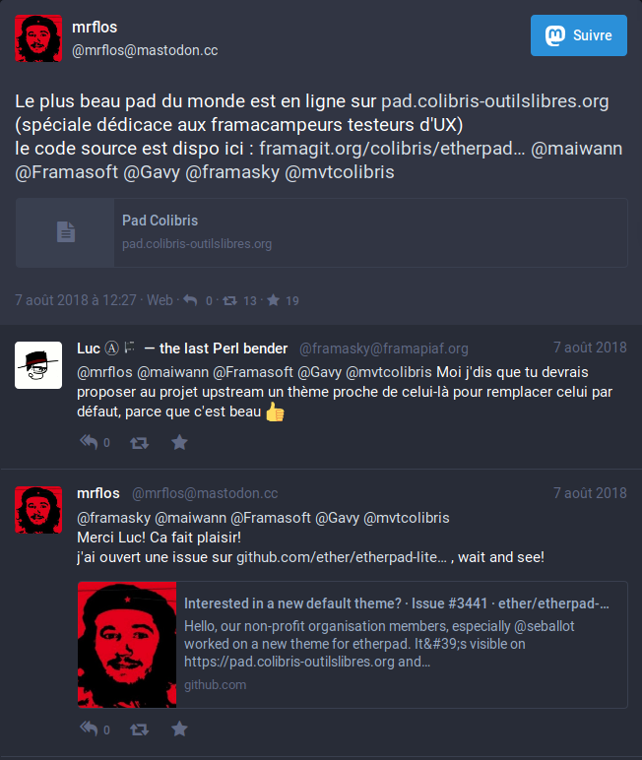Click the @framasky@framapiaf.org handle
The image size is (642, 760).
[384, 348]
